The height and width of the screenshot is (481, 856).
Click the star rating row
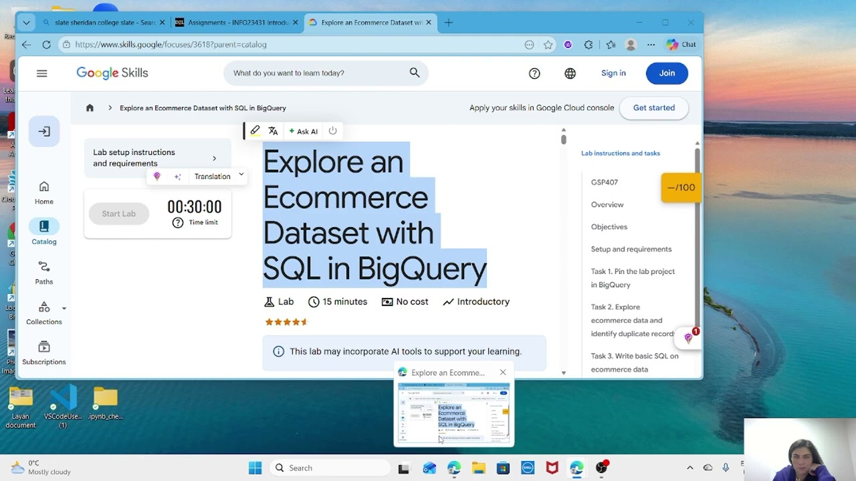286,322
